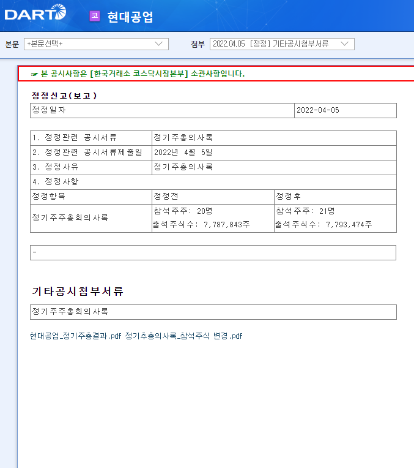Open the 첨부 attachment dropdown
The height and width of the screenshot is (468, 414).
[282, 44]
